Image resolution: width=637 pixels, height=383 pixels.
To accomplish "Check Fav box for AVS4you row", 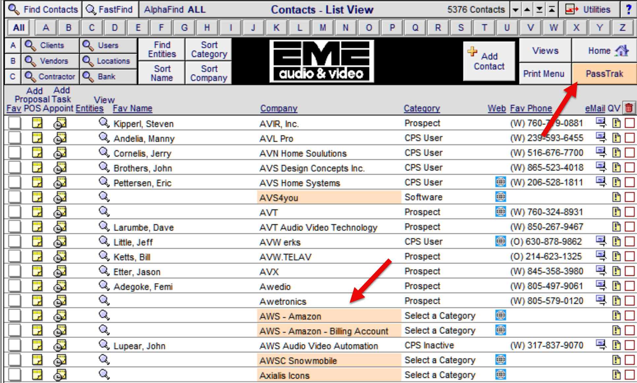I will click(x=15, y=197).
